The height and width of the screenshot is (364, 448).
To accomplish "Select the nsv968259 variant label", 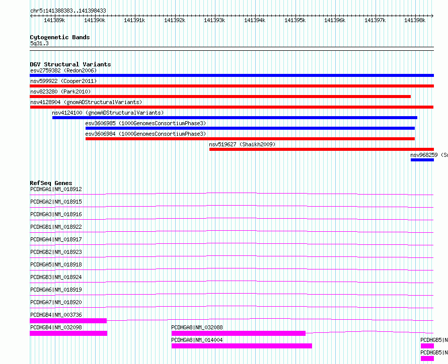I will (x=429, y=155).
